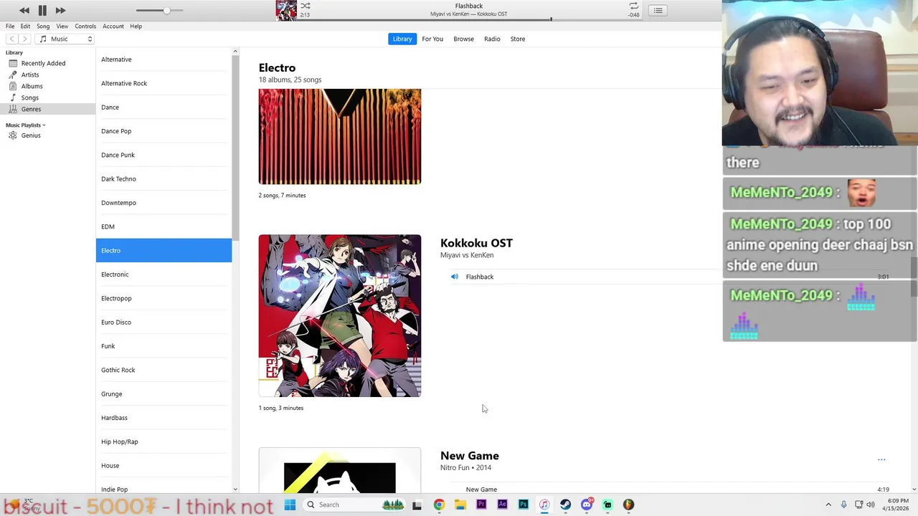Open the Miyavi vs KenKen artist link
This screenshot has height=516, width=918.
tap(467, 255)
